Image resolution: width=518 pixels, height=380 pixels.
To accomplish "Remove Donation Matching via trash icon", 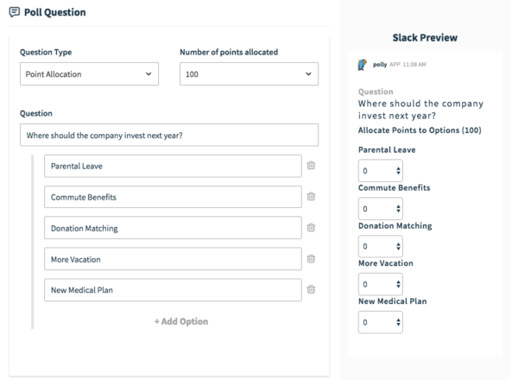I will pyautogui.click(x=311, y=227).
